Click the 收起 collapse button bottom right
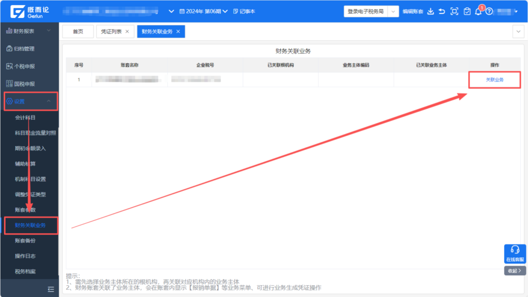This screenshot has height=297, width=528. [x=515, y=271]
